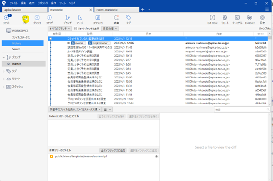Open the list view mode dropdown
The image size is (273, 181).
click(107, 109)
